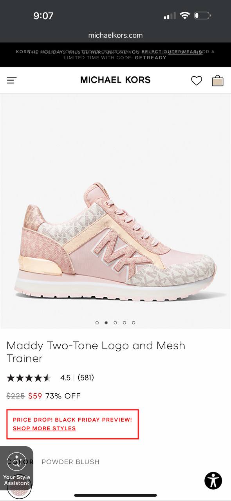Select fourth image carousel dot
Viewport: 231px width, 501px height.
click(125, 323)
